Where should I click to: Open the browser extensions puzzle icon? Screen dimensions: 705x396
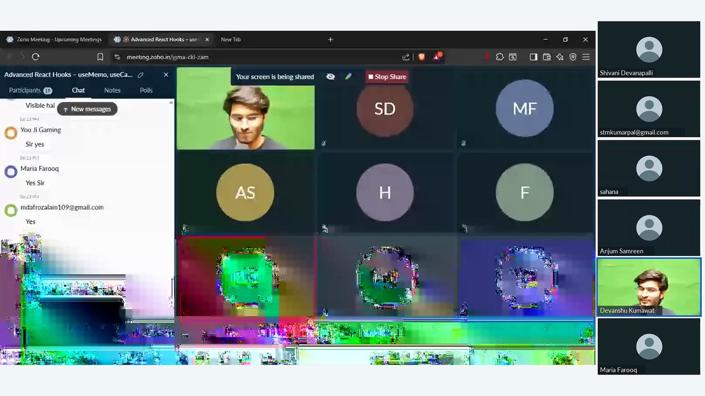point(500,57)
